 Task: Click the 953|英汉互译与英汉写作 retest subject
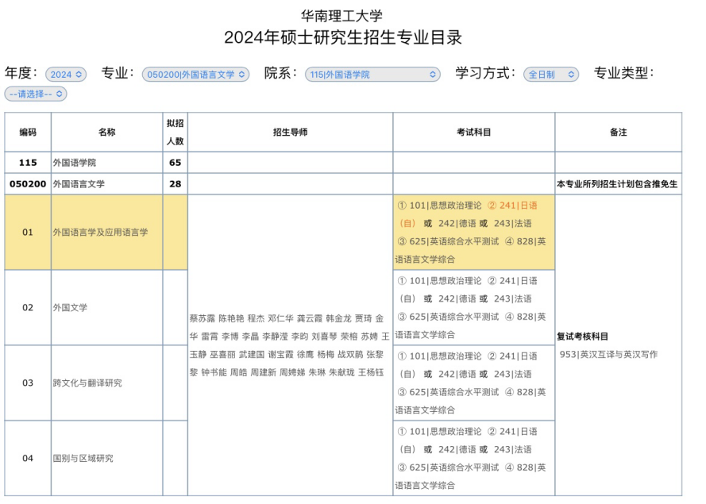[x=608, y=355]
